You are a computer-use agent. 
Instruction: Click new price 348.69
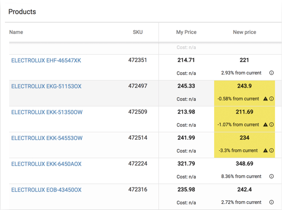[244, 163]
